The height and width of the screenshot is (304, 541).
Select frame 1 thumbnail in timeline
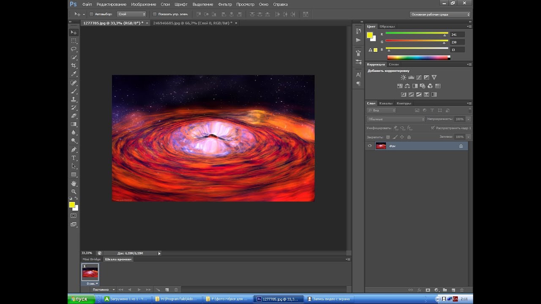[x=90, y=272]
